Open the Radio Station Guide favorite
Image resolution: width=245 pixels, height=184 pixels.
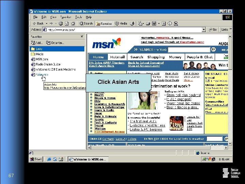46,64
